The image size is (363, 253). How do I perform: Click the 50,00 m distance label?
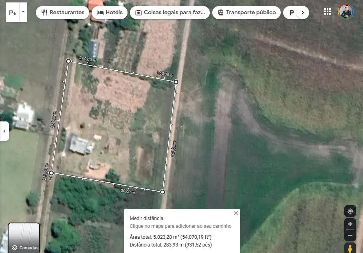pyautogui.click(x=128, y=191)
